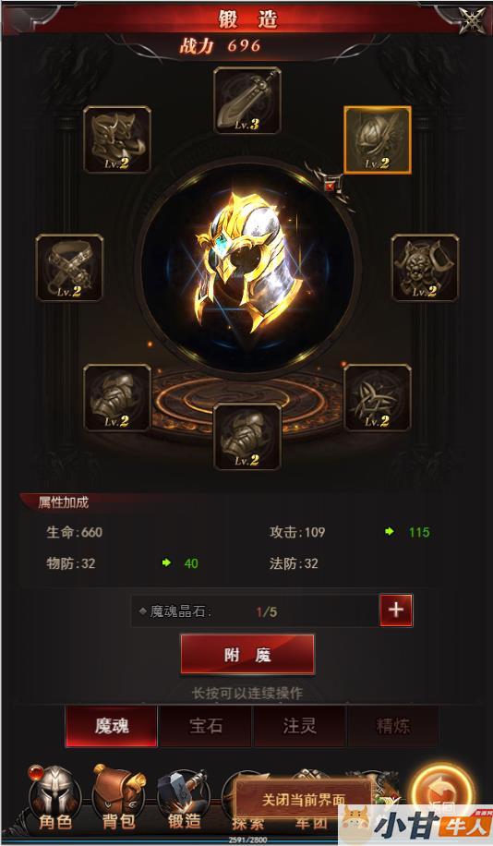This screenshot has height=846, width=493.
Task: Select the bottom center gauntlet slot
Action: click(247, 437)
